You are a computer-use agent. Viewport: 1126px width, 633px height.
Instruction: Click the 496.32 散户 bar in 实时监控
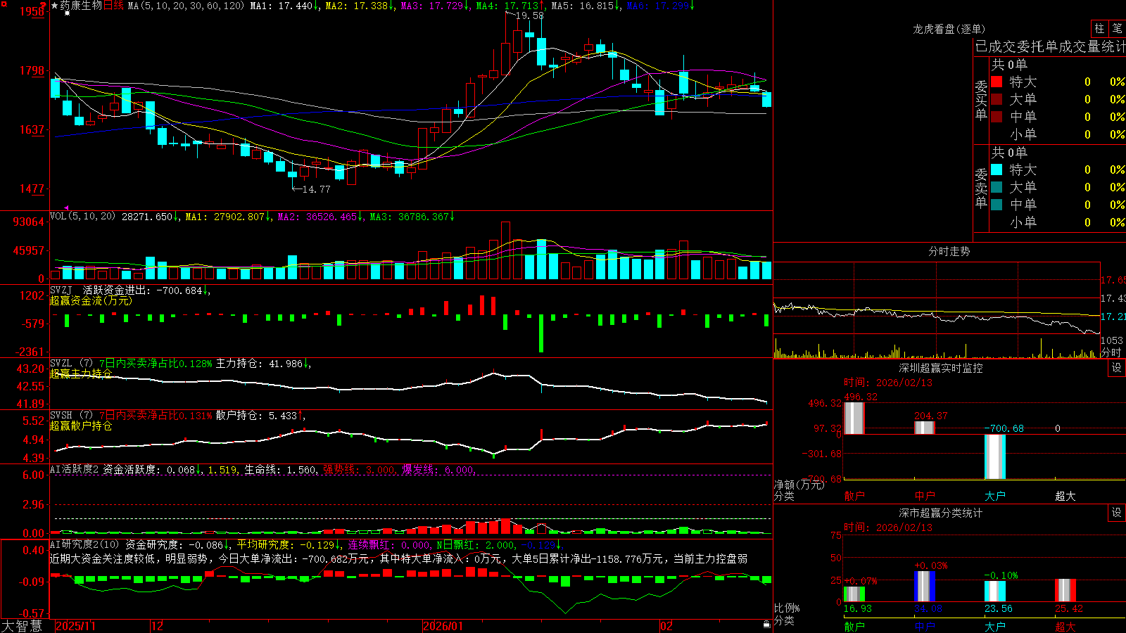coord(854,418)
